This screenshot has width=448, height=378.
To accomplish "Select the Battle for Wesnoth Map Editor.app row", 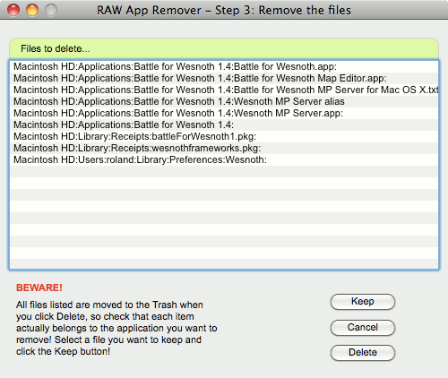I will tap(224, 78).
